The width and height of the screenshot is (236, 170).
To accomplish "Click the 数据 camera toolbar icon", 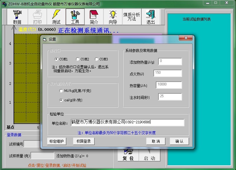I will point(17,17).
